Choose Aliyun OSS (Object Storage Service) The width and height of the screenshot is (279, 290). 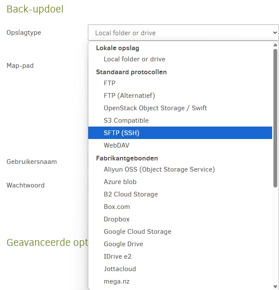(x=159, y=169)
